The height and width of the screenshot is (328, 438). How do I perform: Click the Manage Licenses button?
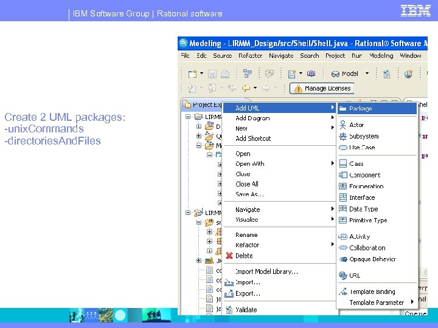(322, 89)
